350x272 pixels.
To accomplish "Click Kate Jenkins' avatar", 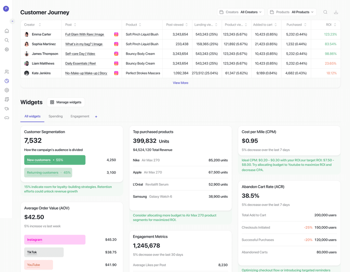I will 27,73.
